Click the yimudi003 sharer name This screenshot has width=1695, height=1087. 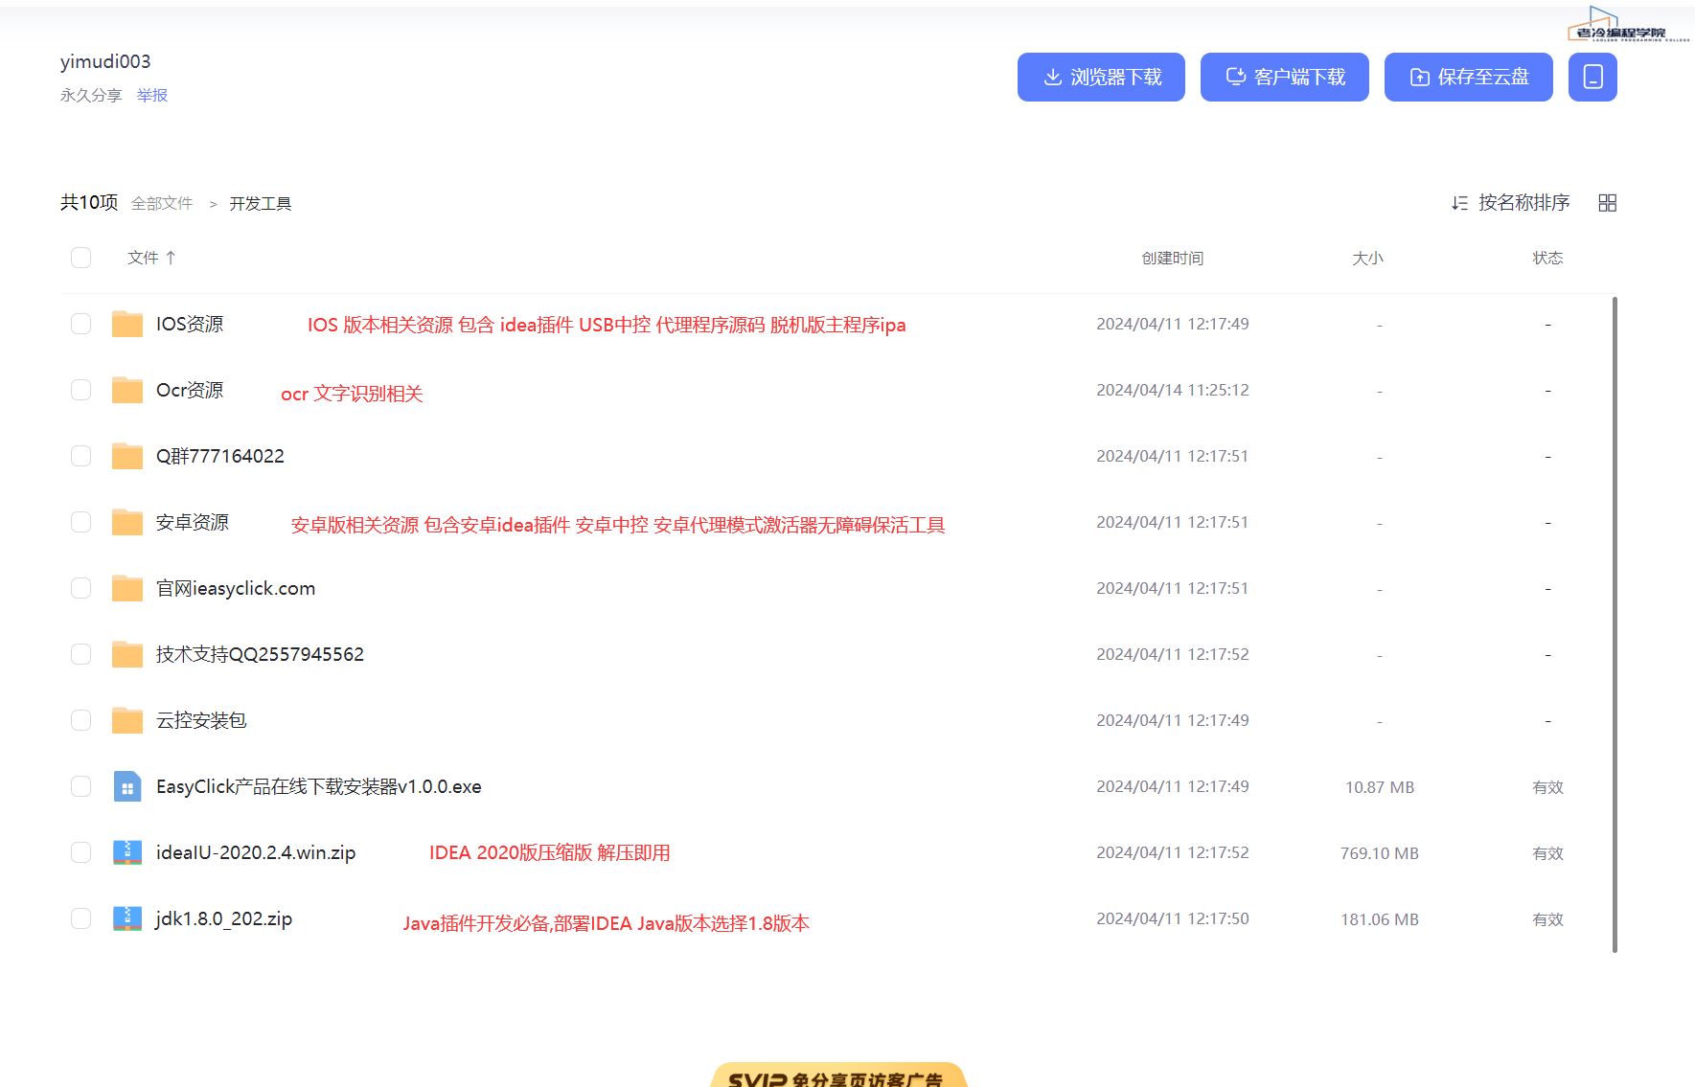click(x=105, y=61)
